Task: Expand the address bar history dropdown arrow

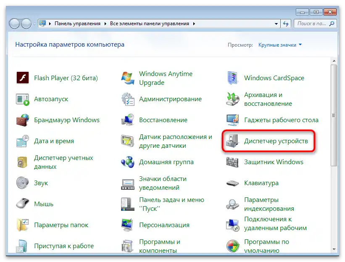Action: pos(276,24)
